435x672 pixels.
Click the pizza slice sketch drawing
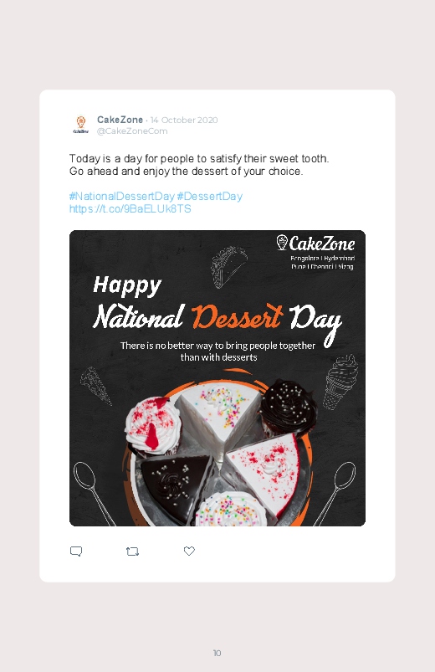point(96,386)
